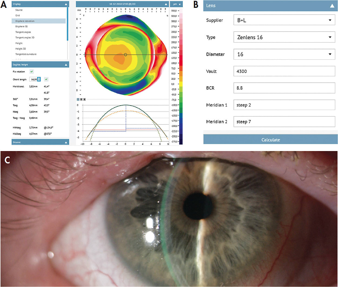The image size is (338, 287).
Task: Collapse the Lens panel
Action: click(x=332, y=5)
